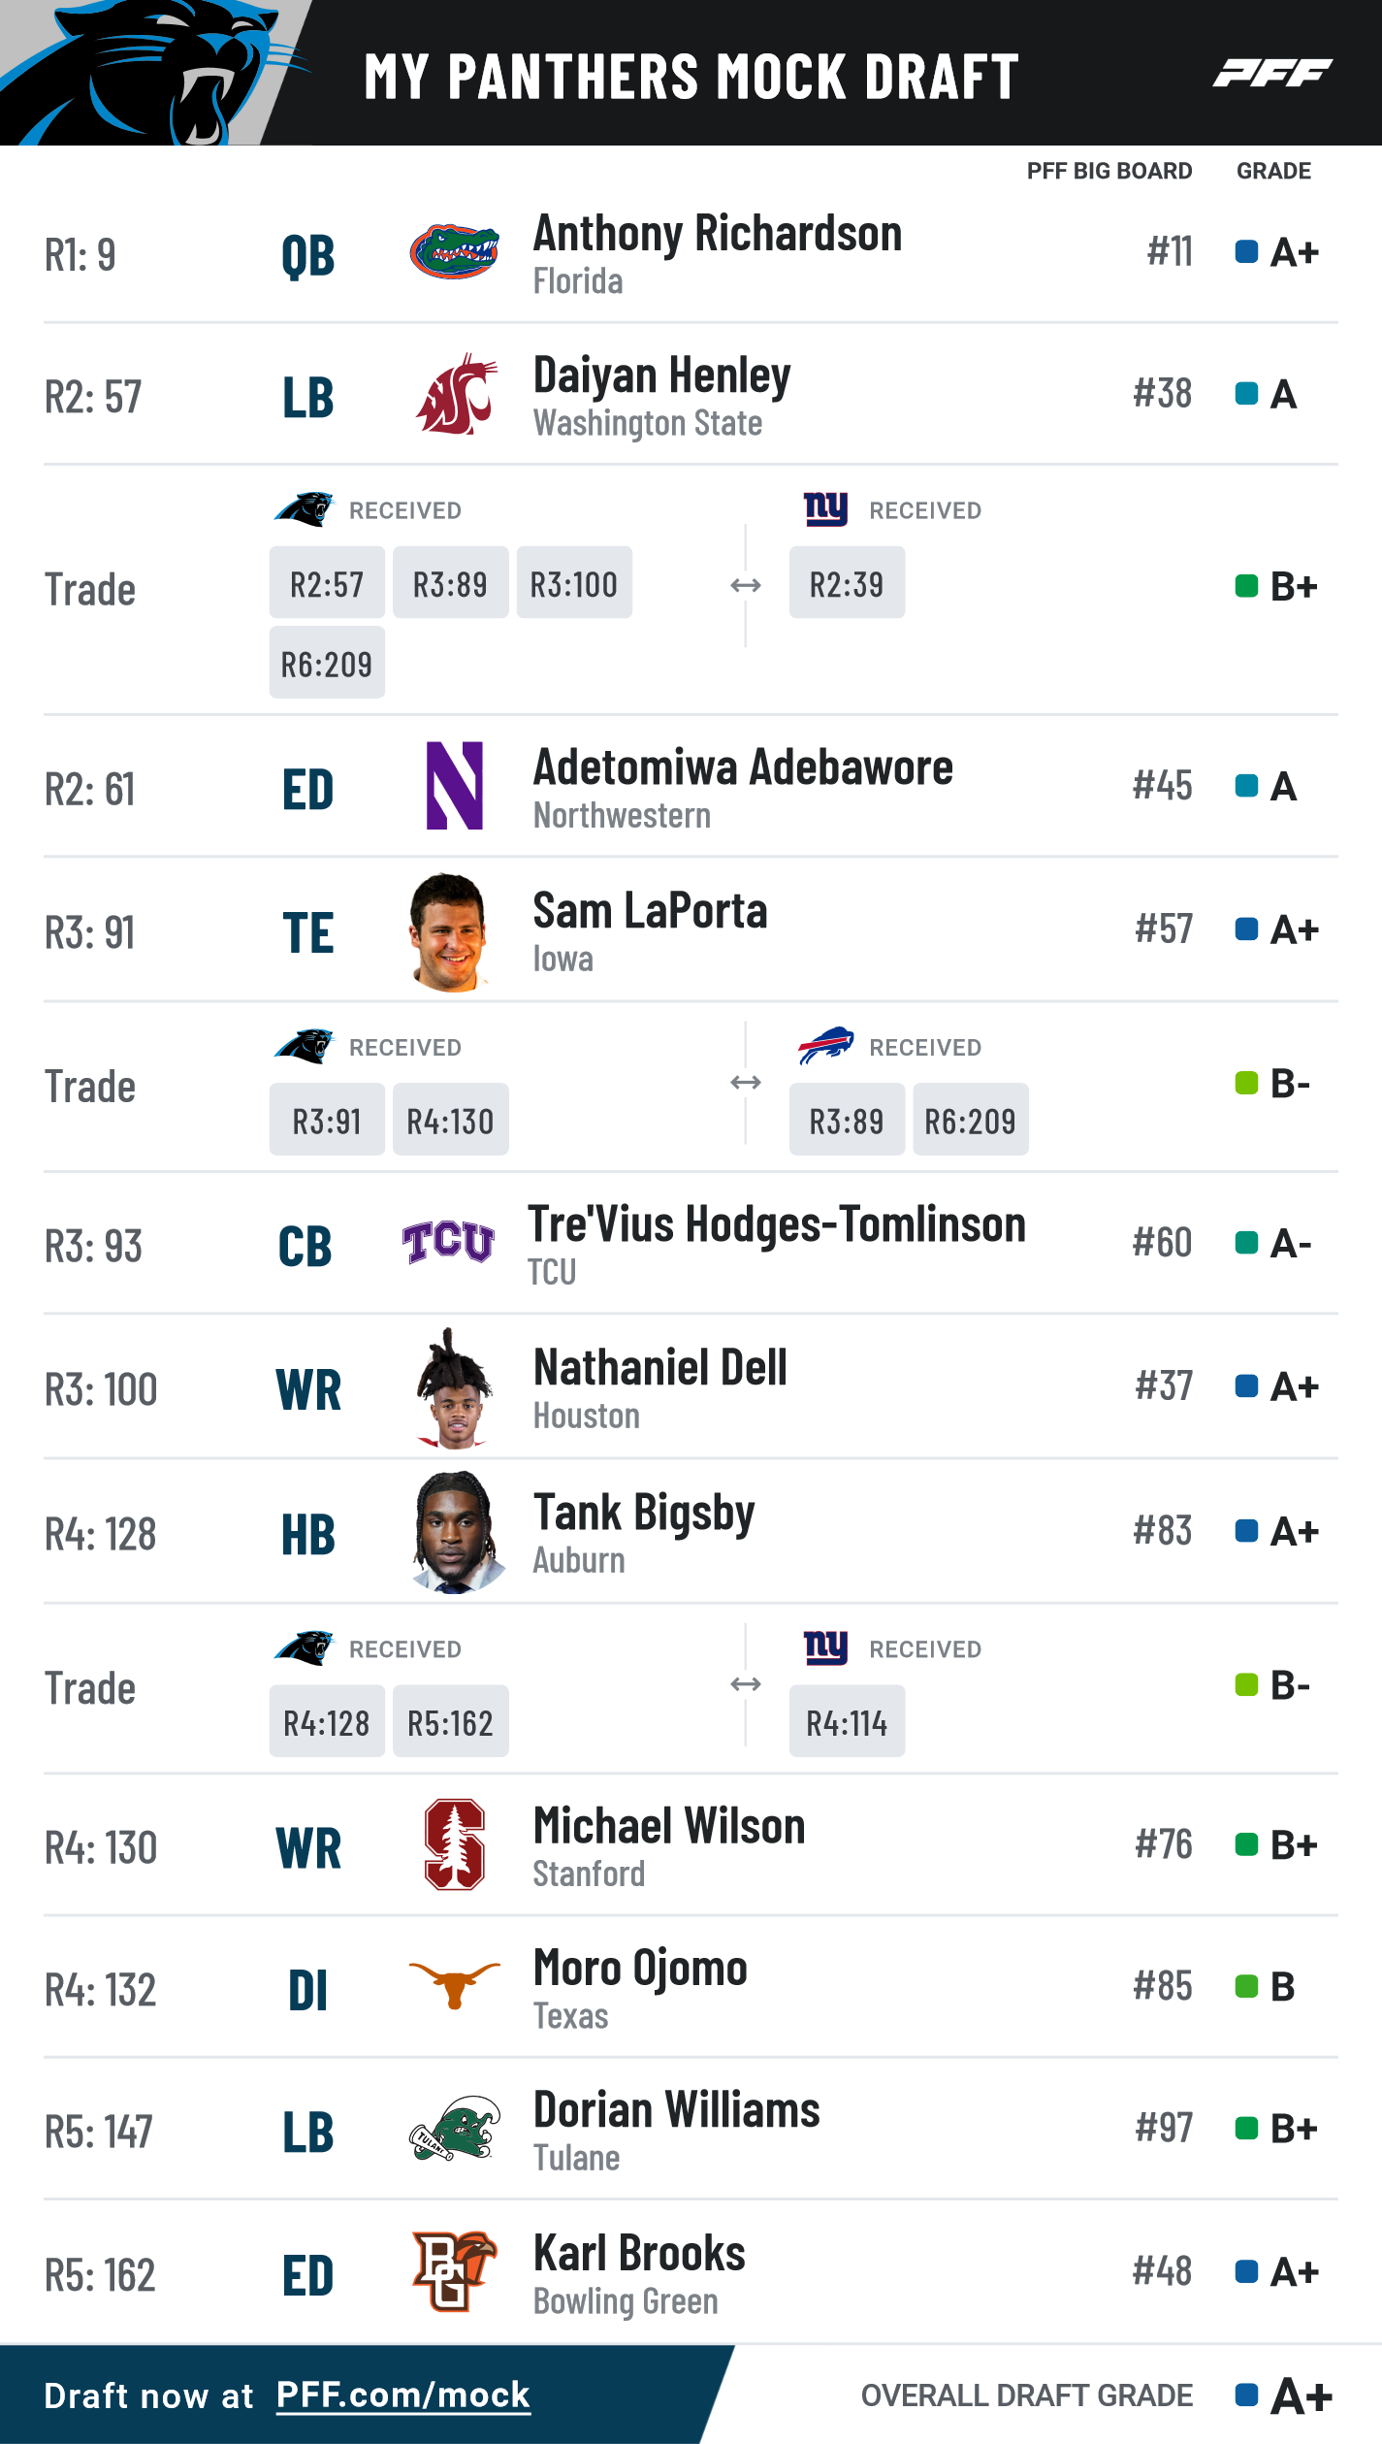This screenshot has width=1382, height=2444.
Task: Click the Bowling Green falcon logo
Action: tap(454, 2270)
